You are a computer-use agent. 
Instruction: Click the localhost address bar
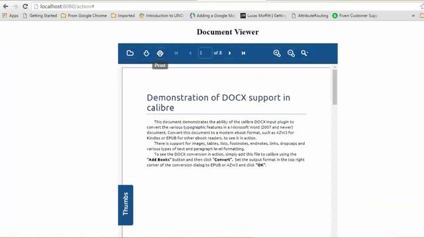click(x=226, y=6)
